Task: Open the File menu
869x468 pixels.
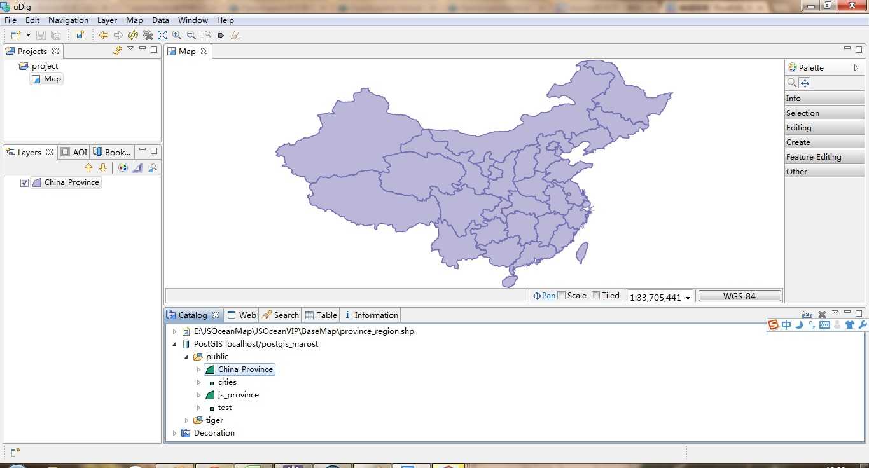Action: [x=11, y=20]
